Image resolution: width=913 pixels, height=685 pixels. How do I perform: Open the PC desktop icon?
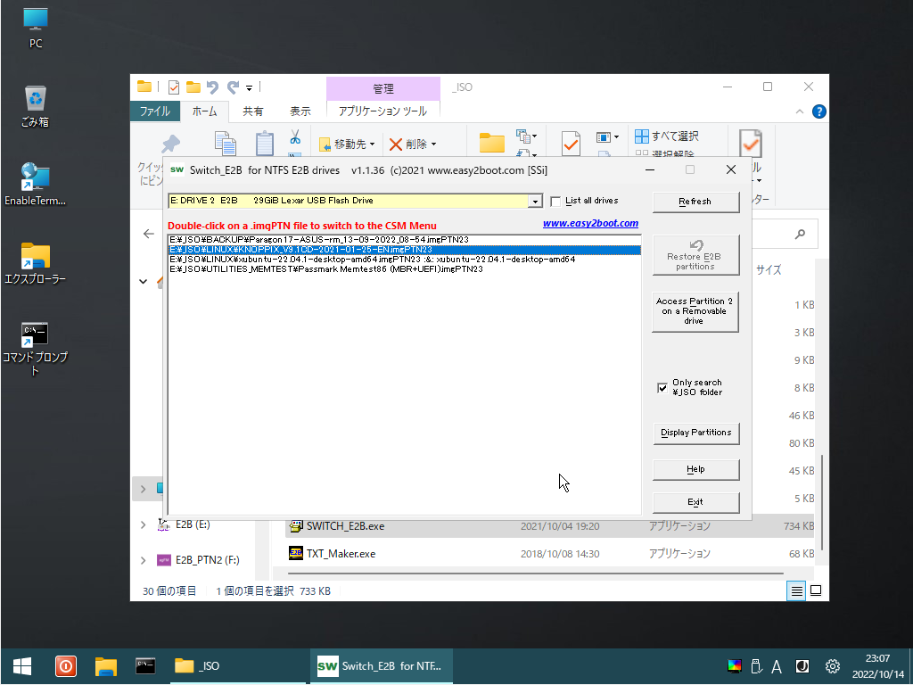[x=36, y=28]
